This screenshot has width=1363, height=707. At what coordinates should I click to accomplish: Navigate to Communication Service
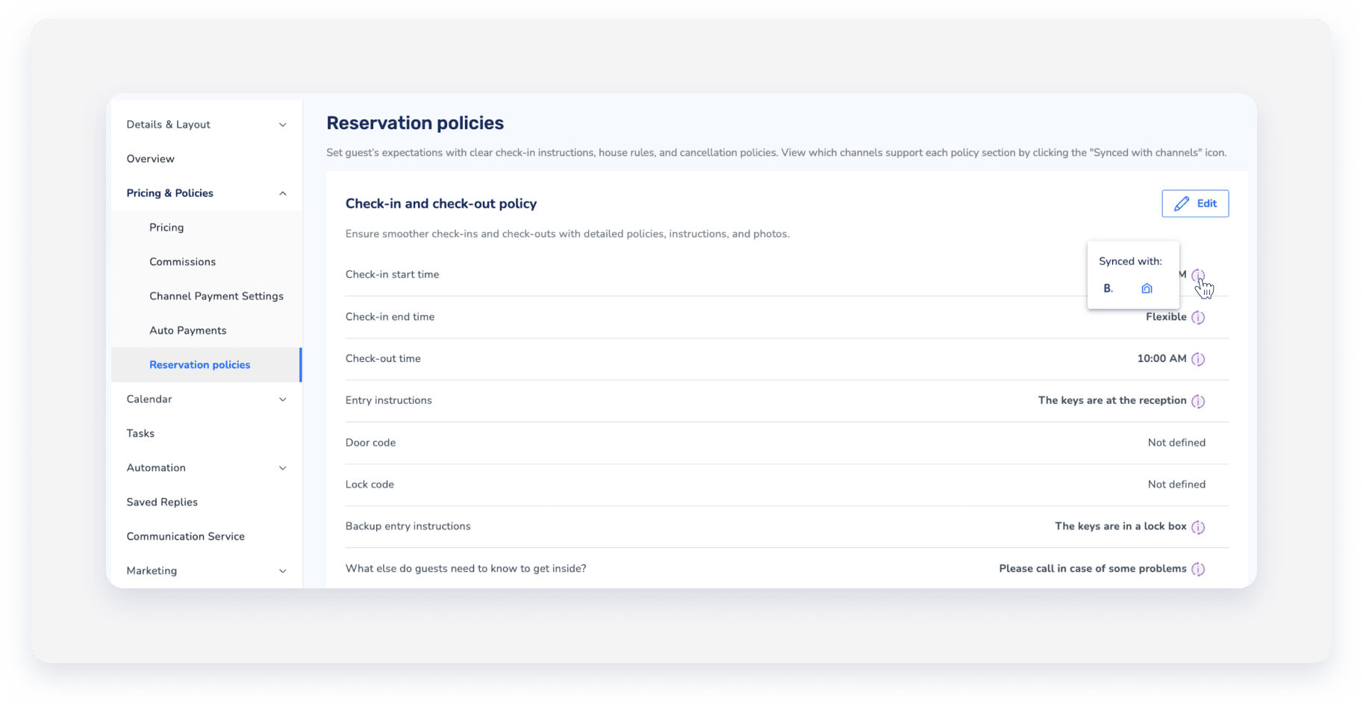pos(185,537)
